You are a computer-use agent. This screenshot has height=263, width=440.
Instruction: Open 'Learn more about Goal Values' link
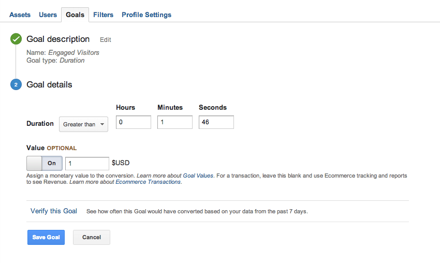click(x=175, y=176)
